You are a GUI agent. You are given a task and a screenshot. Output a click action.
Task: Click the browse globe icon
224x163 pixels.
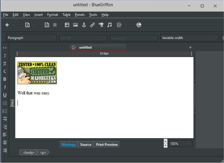click(139, 25)
